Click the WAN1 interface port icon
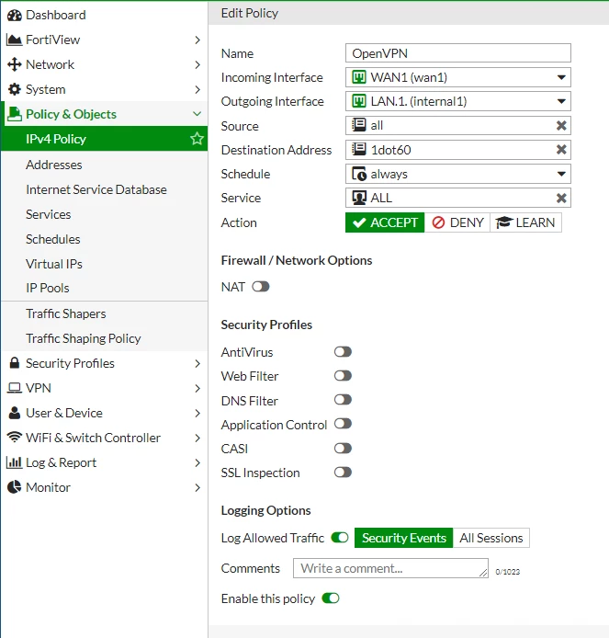This screenshot has height=638, width=609. [359, 77]
